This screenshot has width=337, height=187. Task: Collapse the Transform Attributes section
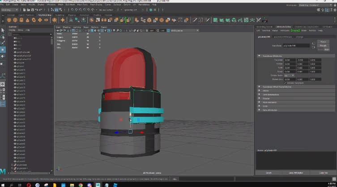(x=259, y=56)
